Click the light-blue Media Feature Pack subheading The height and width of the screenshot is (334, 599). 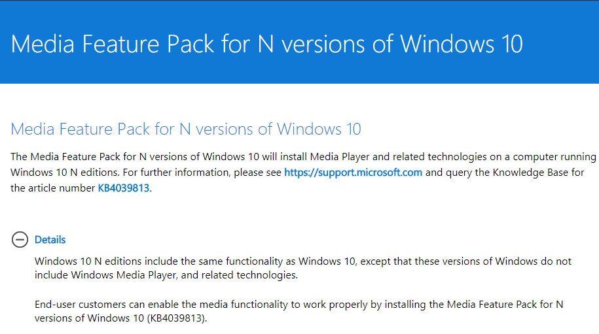[186, 129]
